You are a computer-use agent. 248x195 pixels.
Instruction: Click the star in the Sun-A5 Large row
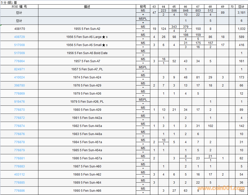coord(104,37)
